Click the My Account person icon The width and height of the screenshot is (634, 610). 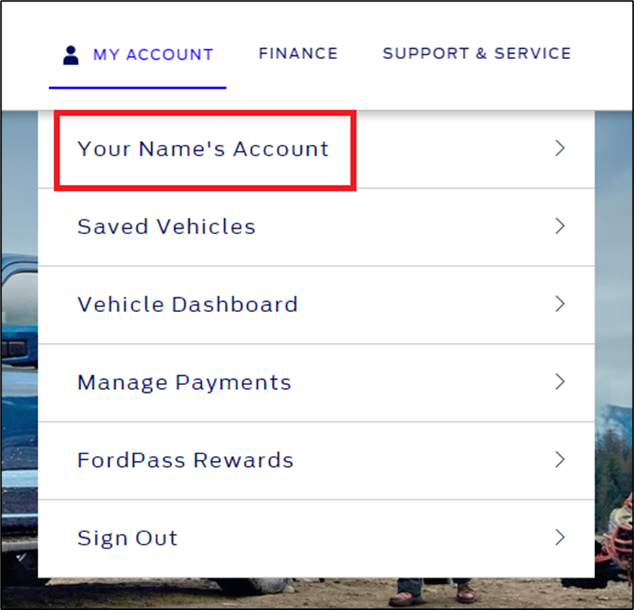tap(71, 53)
